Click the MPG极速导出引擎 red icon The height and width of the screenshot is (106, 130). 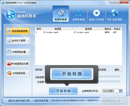pyautogui.click(x=9, y=64)
